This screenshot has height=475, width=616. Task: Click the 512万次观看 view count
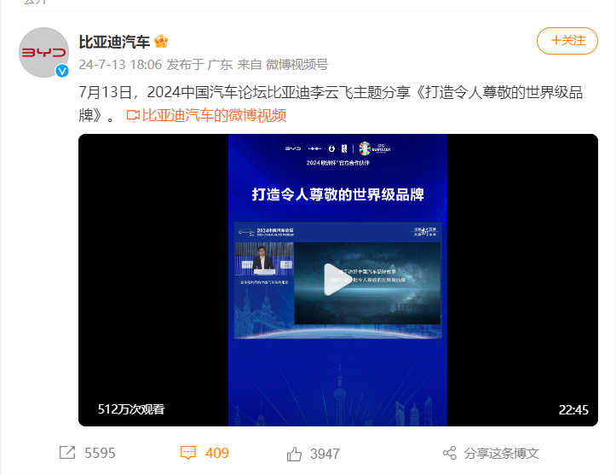(x=131, y=409)
